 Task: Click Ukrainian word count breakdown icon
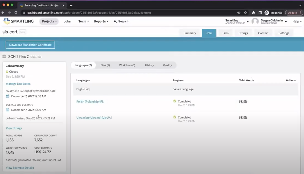246,117
